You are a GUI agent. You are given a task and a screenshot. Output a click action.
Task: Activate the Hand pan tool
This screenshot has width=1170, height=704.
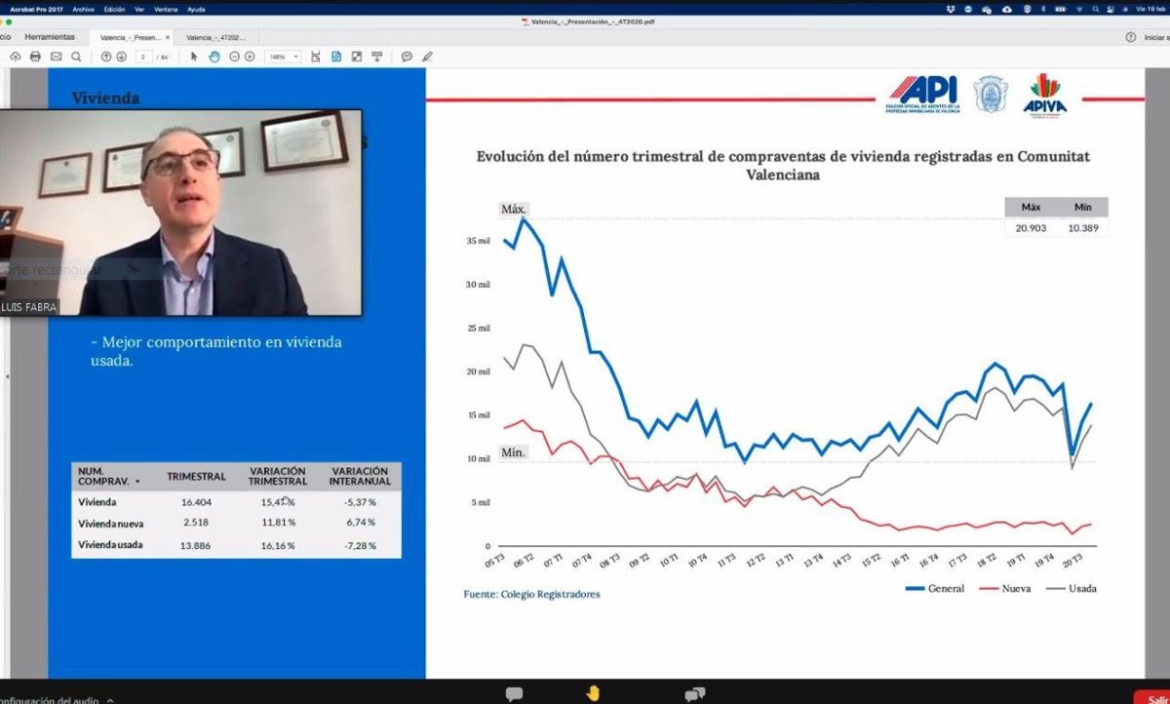(214, 57)
